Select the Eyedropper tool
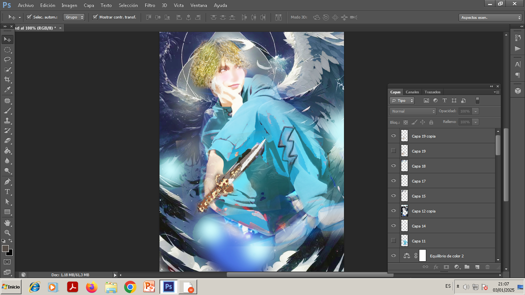This screenshot has width=525, height=295. click(x=7, y=89)
